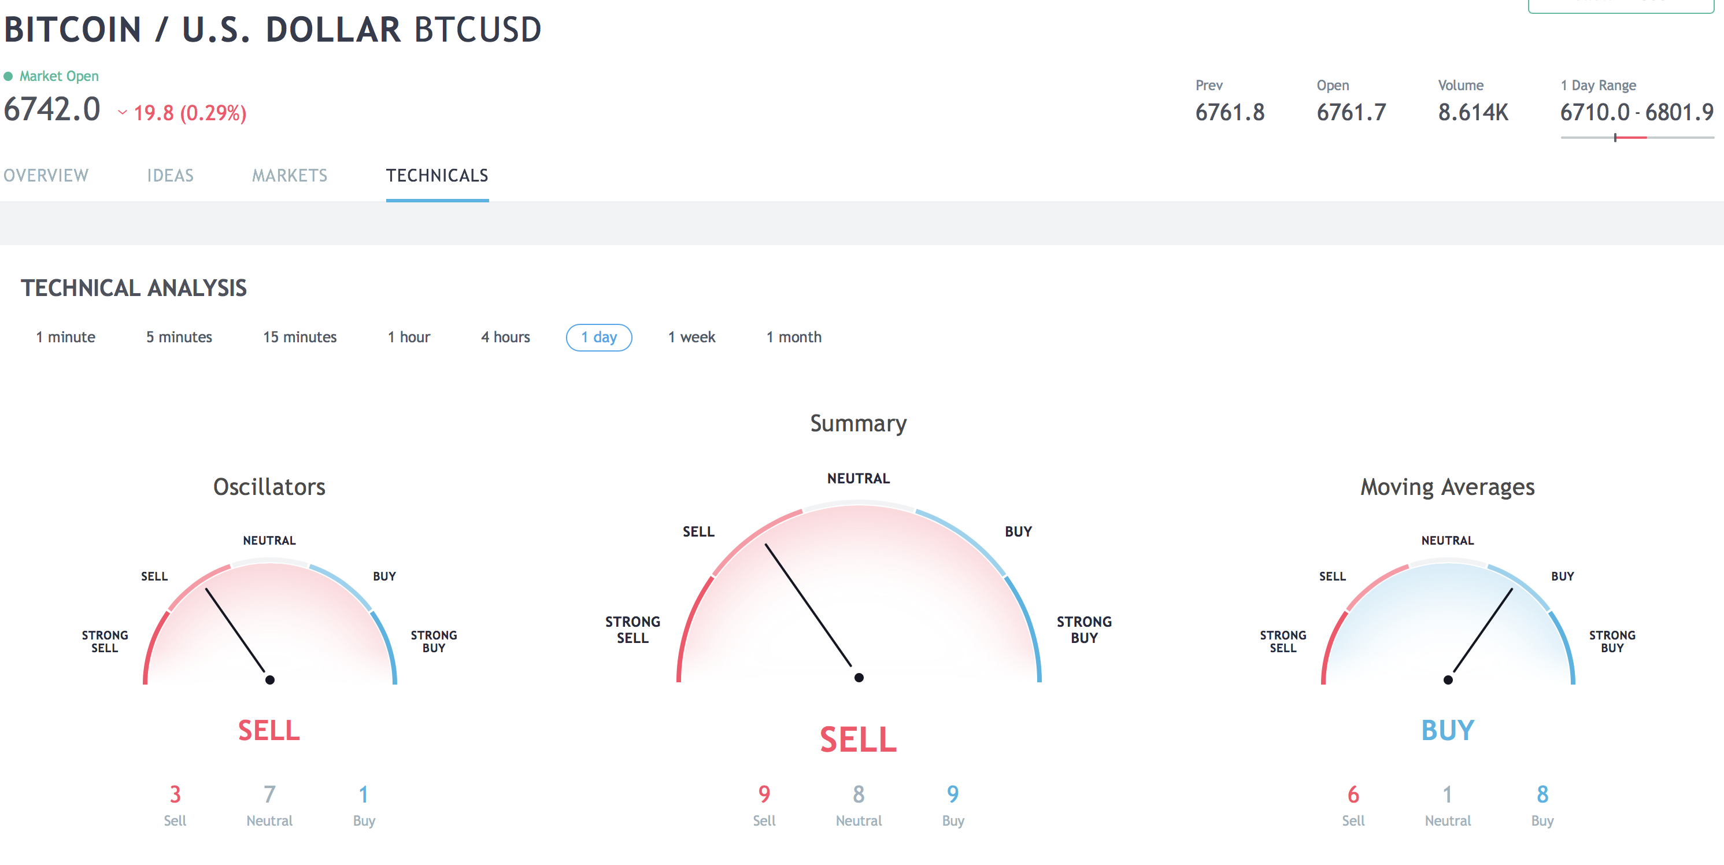Pick the 4 hours interval
1724x865 pixels.
(x=505, y=337)
